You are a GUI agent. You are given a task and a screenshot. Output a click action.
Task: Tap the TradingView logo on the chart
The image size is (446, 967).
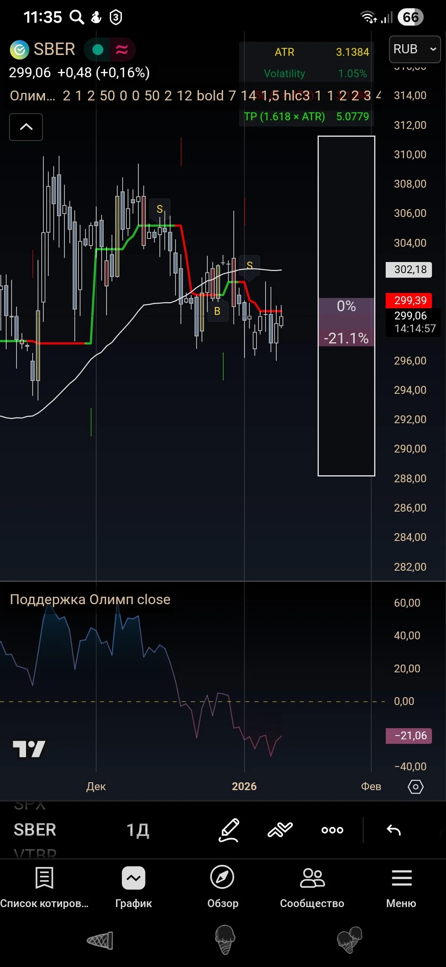point(29,749)
